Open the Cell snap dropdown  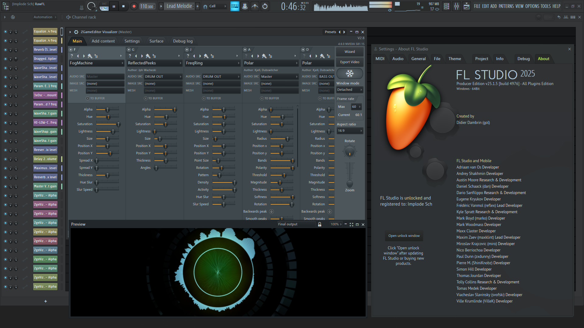pos(218,6)
